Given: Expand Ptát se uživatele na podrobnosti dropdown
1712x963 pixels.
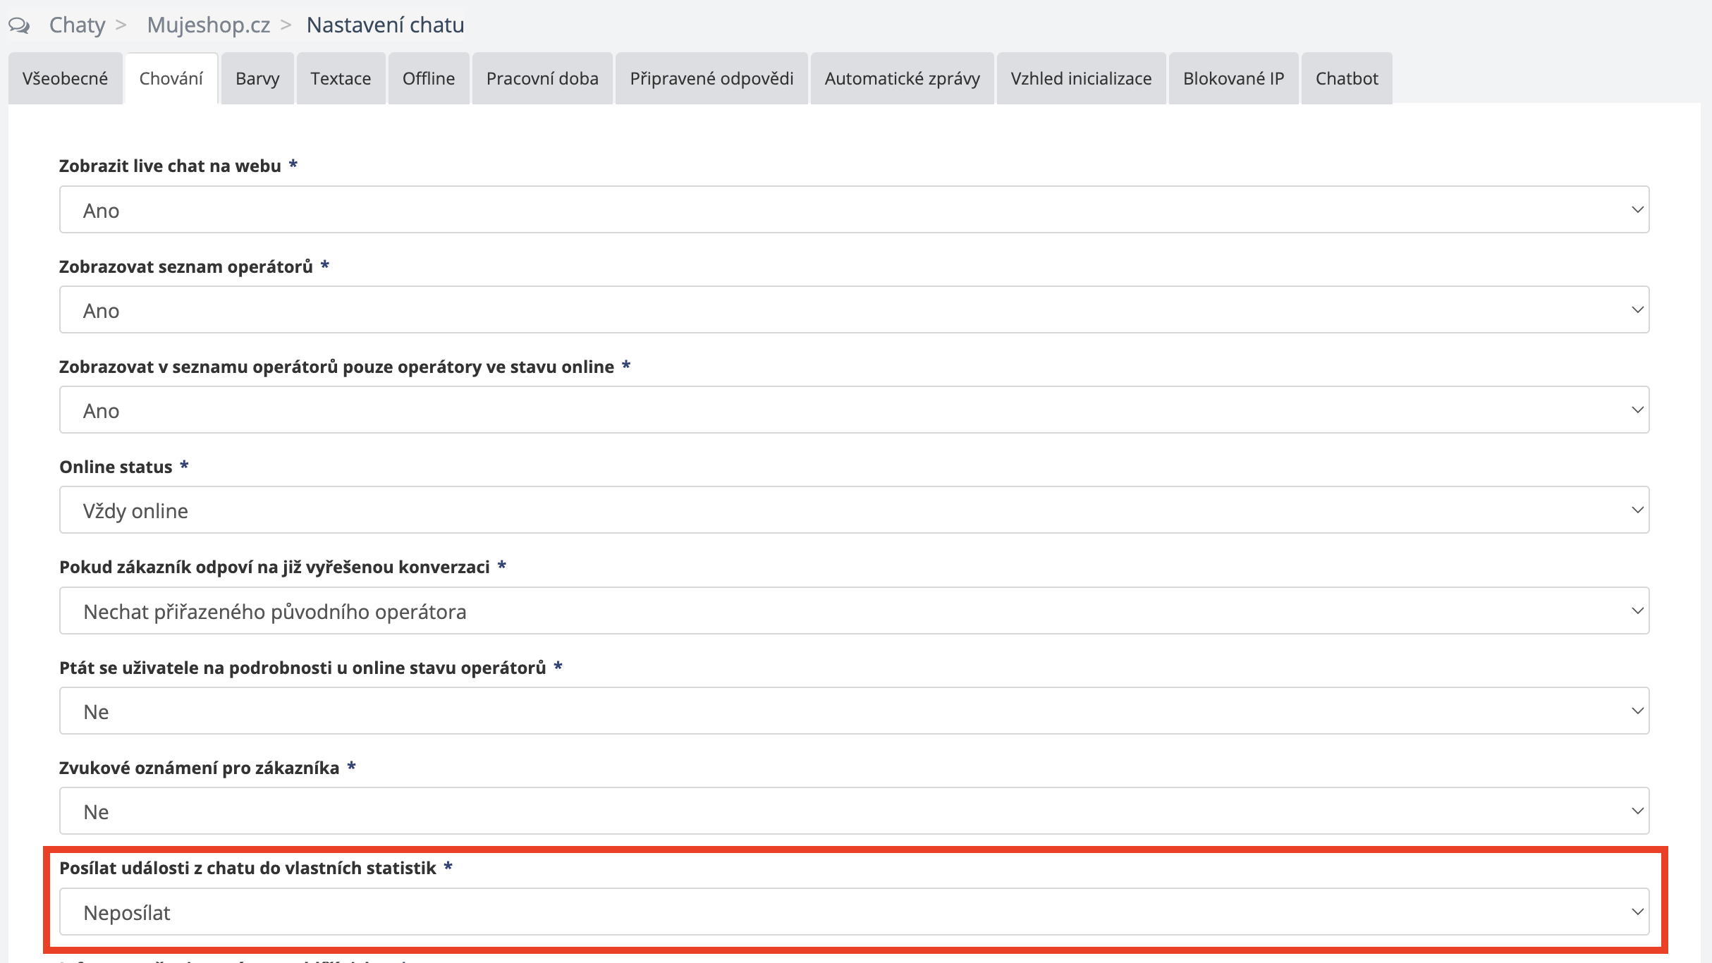Looking at the screenshot, I should pyautogui.click(x=854, y=711).
